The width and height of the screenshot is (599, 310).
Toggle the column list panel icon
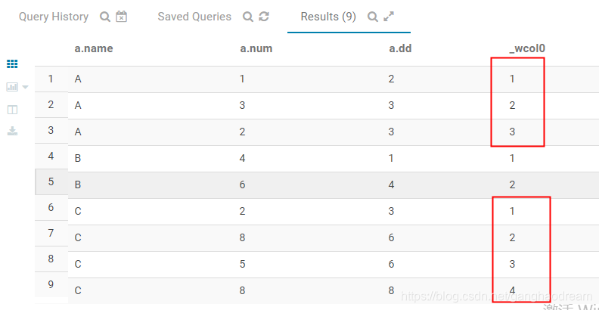(12, 110)
